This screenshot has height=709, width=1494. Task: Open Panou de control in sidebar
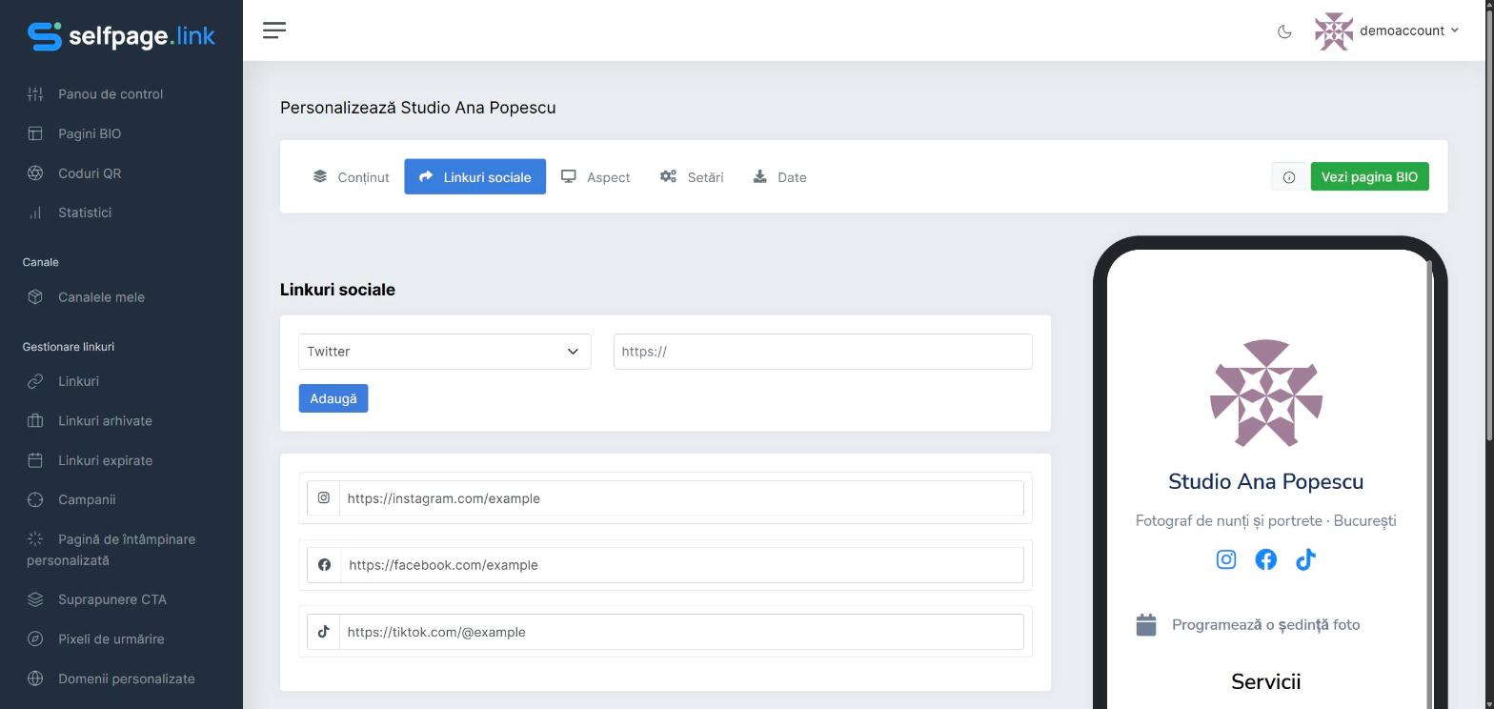pos(111,94)
